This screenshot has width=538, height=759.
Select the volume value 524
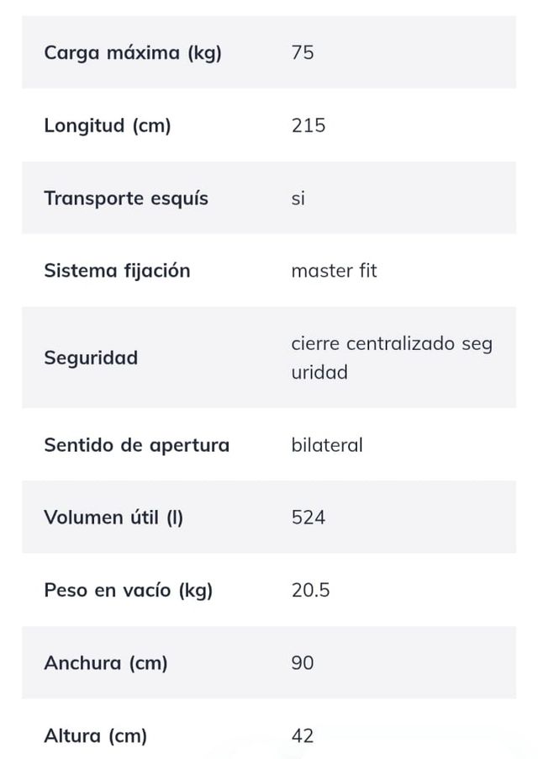coord(308,517)
